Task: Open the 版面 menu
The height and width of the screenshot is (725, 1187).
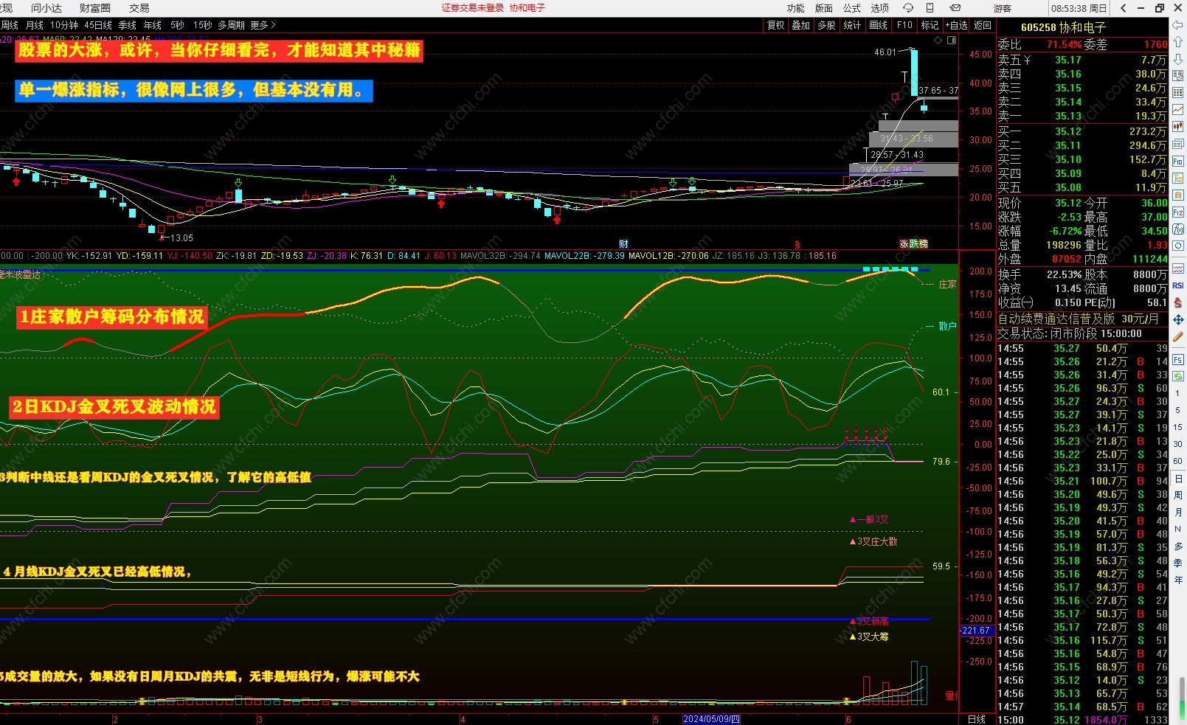Action: pos(824,8)
